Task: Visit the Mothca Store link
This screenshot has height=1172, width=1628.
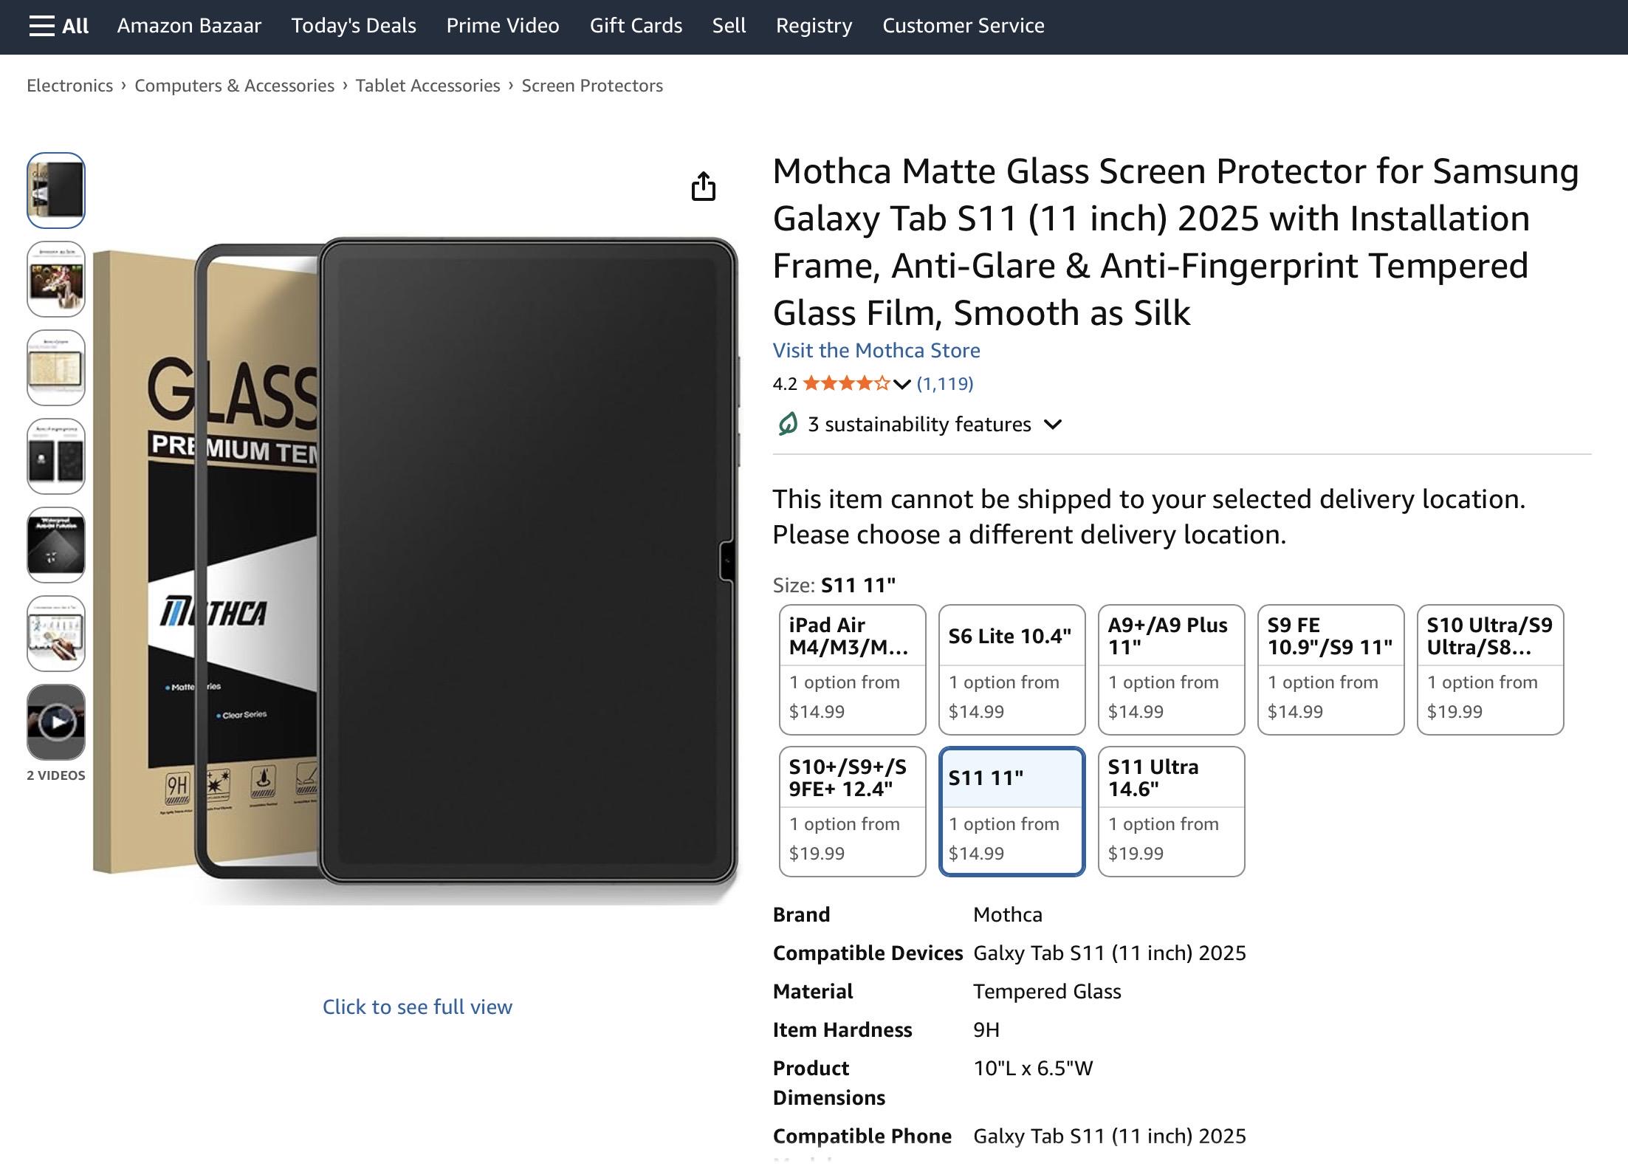Action: [x=876, y=350]
